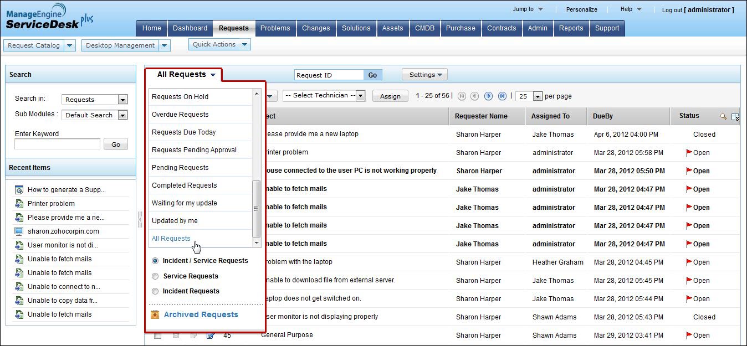The width and height of the screenshot is (747, 346).
Task: Open the column chooser icon beside Status
Action: (735, 116)
